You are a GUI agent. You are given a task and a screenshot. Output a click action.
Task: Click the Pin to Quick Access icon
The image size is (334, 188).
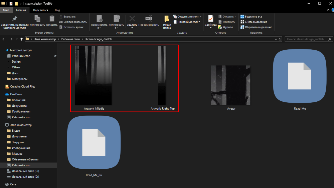tap(14, 19)
